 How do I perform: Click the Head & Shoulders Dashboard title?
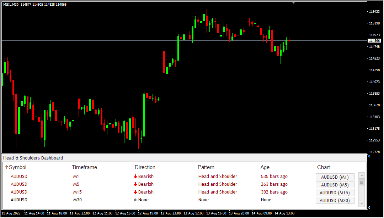[x=33, y=158]
